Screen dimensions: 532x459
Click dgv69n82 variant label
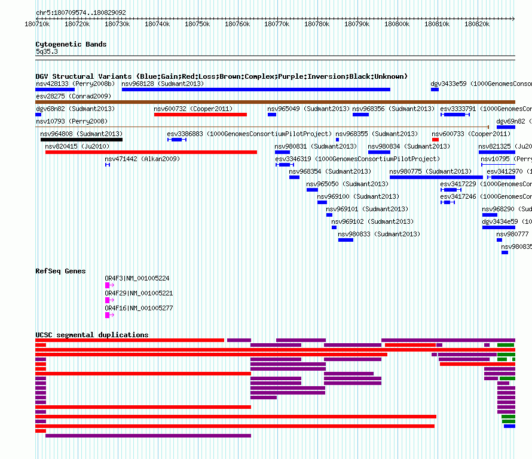(x=513, y=121)
